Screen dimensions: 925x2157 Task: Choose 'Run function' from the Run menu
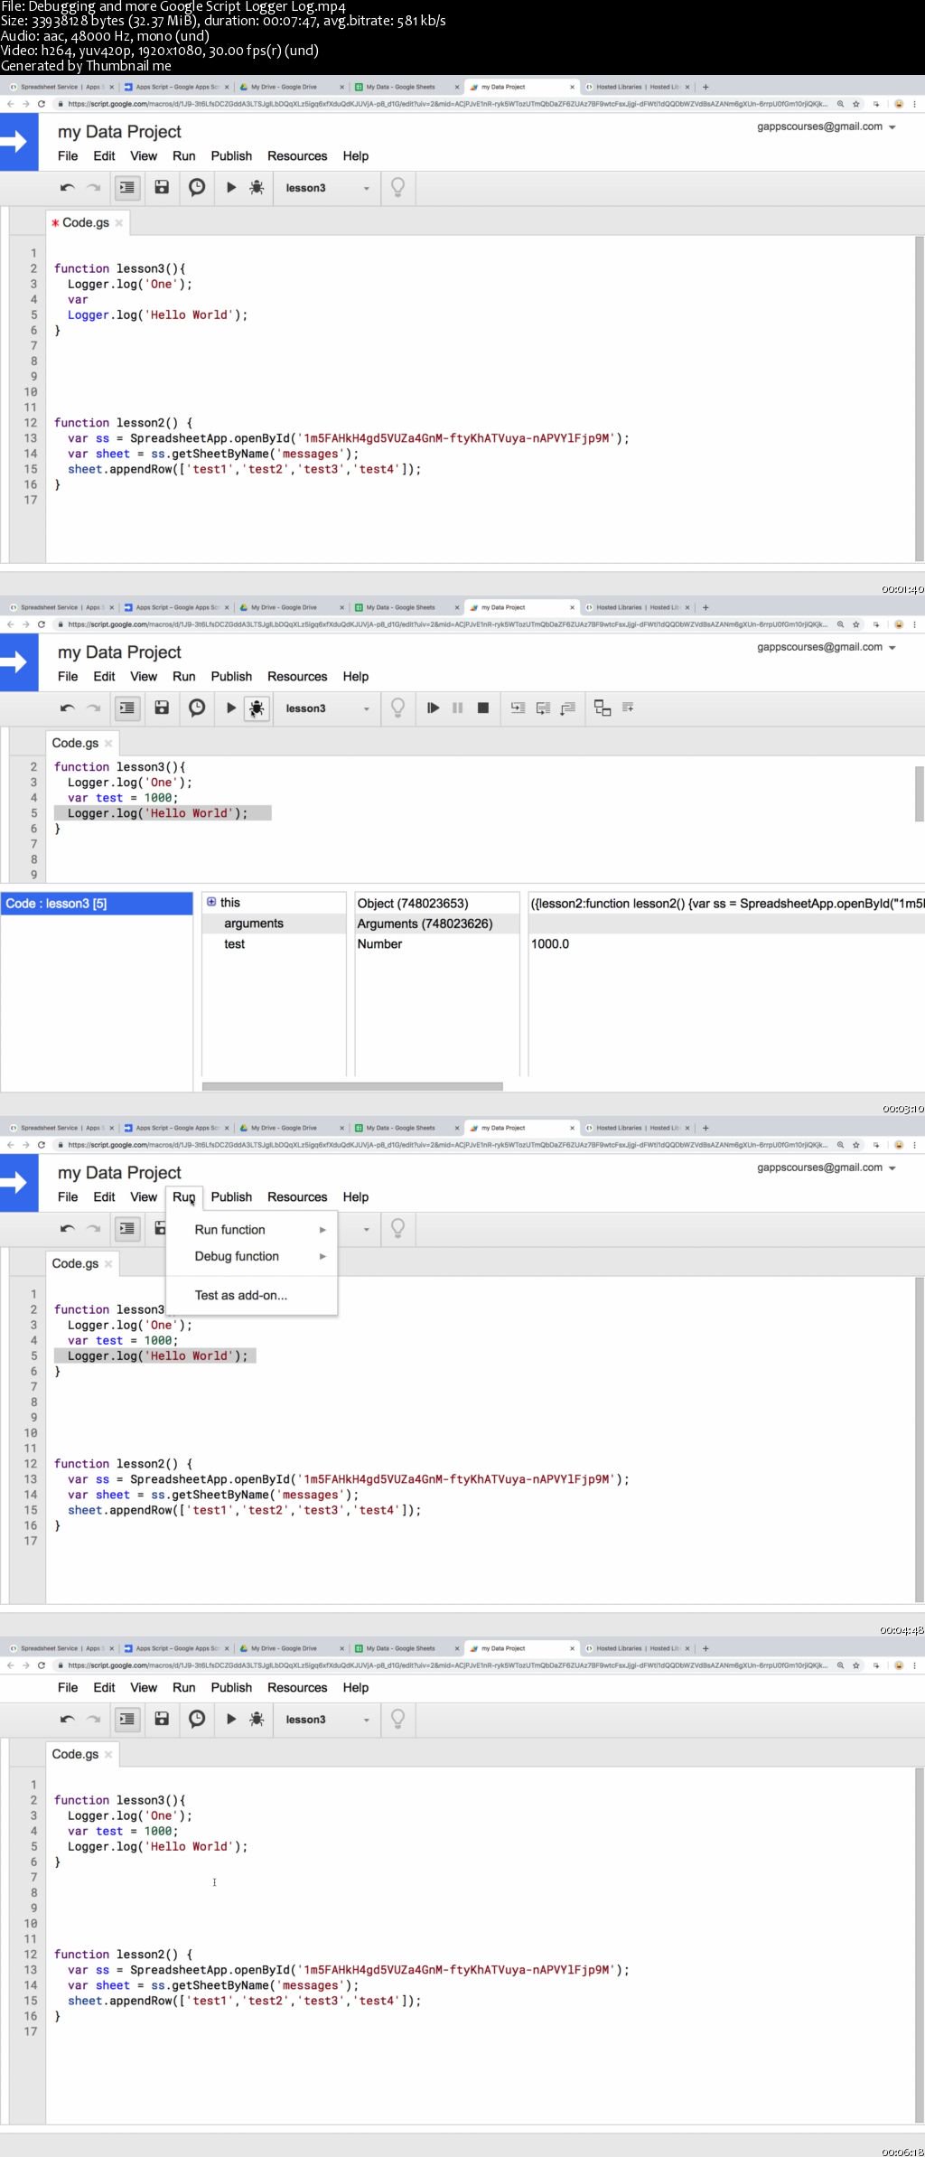tap(251, 1230)
